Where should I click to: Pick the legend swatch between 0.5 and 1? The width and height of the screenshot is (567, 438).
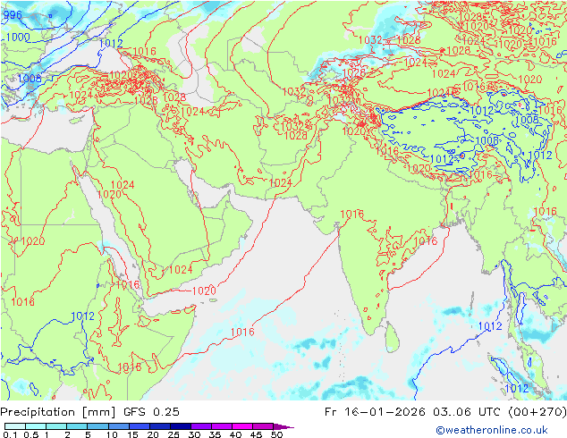click(36, 426)
